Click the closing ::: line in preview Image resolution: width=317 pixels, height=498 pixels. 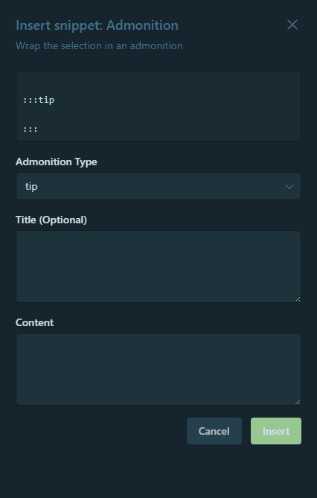pyautogui.click(x=31, y=130)
